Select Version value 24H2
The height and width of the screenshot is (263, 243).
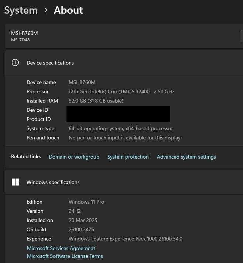coord(75,211)
